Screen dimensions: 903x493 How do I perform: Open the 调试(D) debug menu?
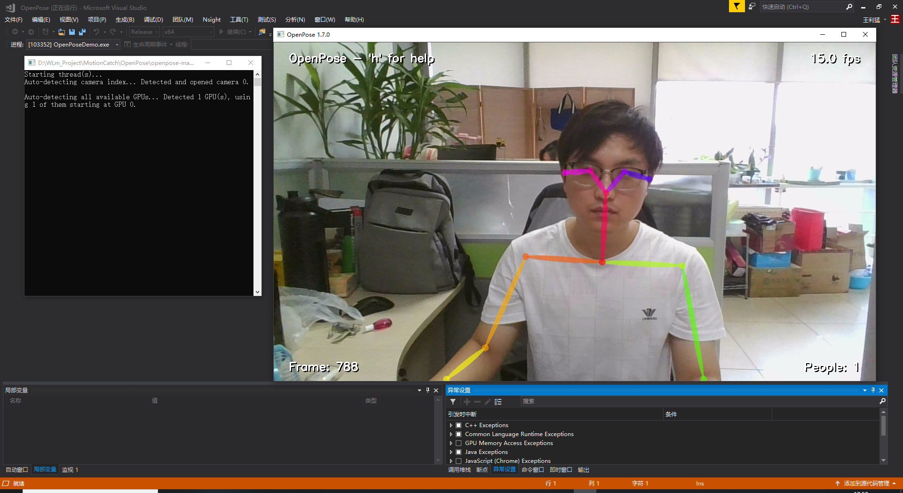[153, 20]
